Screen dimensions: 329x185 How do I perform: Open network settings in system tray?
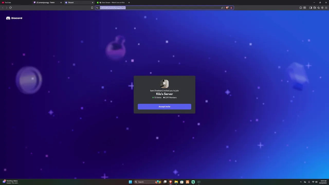pyautogui.click(x=313, y=182)
